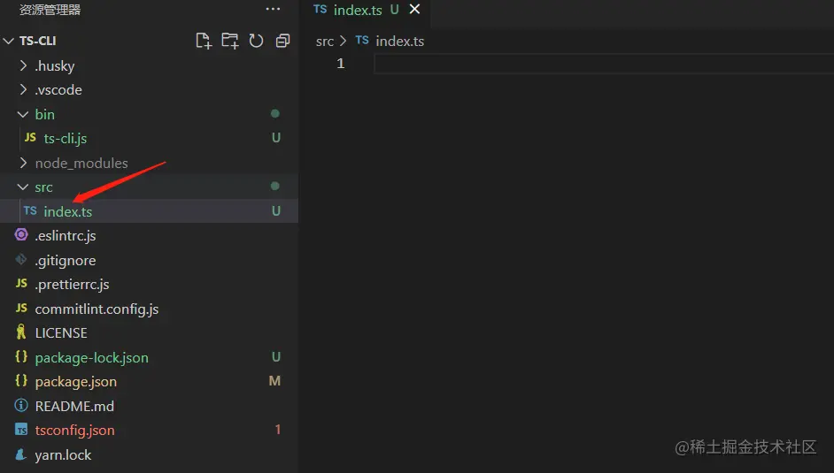Click the braces icon beside package.json
This screenshot has height=473, width=834.
[x=21, y=380]
